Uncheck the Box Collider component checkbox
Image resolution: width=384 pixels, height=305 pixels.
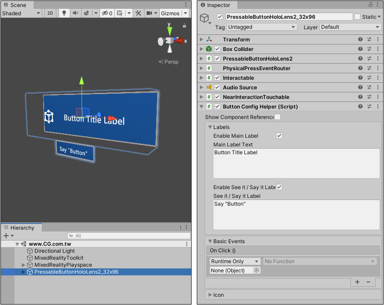click(x=217, y=49)
